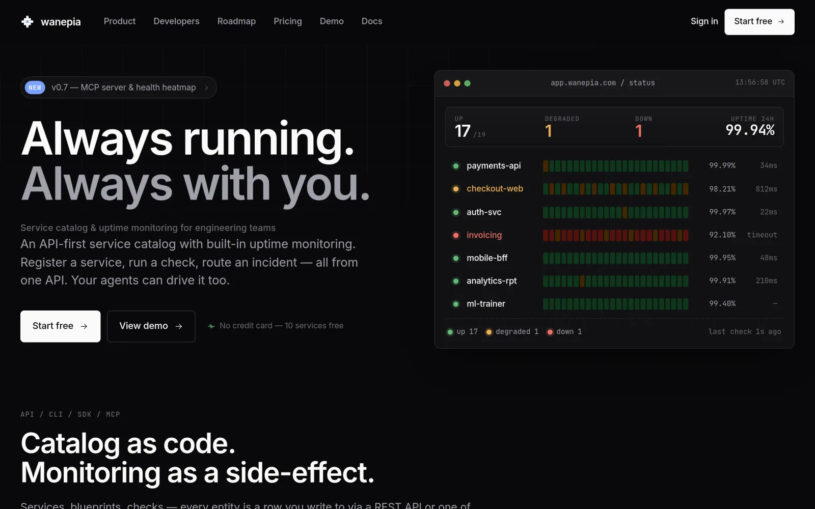This screenshot has height=509, width=815.
Task: Click the 98.21% uptime for checkout-web
Action: tap(722, 189)
